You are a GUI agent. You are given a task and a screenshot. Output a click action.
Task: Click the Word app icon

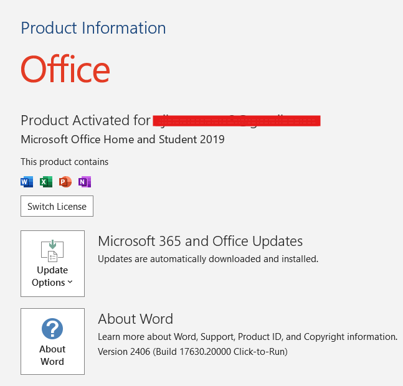27,182
